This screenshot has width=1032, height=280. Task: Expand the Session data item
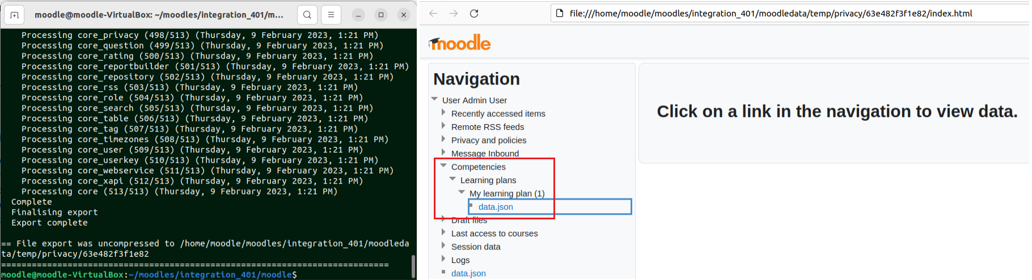(x=443, y=245)
